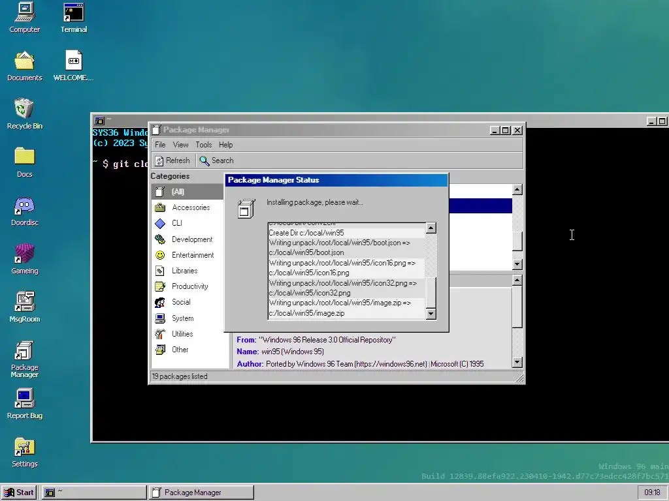Open the Docs folder on desktop

(x=24, y=162)
